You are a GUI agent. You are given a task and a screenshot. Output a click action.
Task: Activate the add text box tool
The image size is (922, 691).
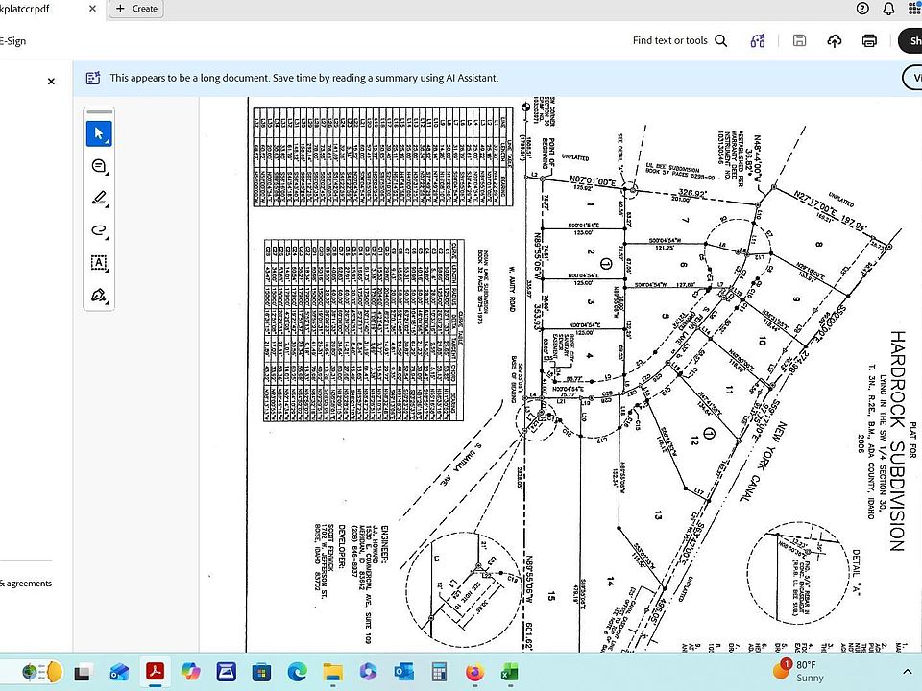coord(99,262)
